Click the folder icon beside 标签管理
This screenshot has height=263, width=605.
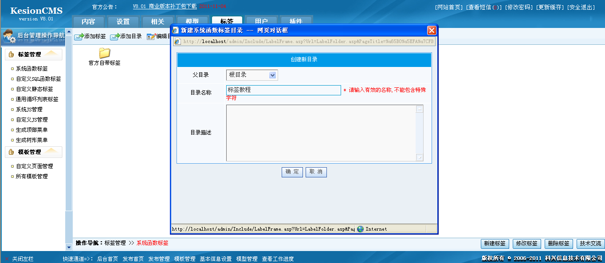(11, 55)
